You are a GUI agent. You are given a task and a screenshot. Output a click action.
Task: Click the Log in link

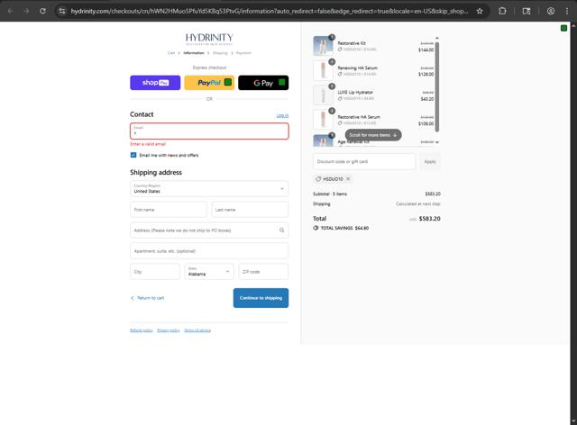click(x=282, y=115)
